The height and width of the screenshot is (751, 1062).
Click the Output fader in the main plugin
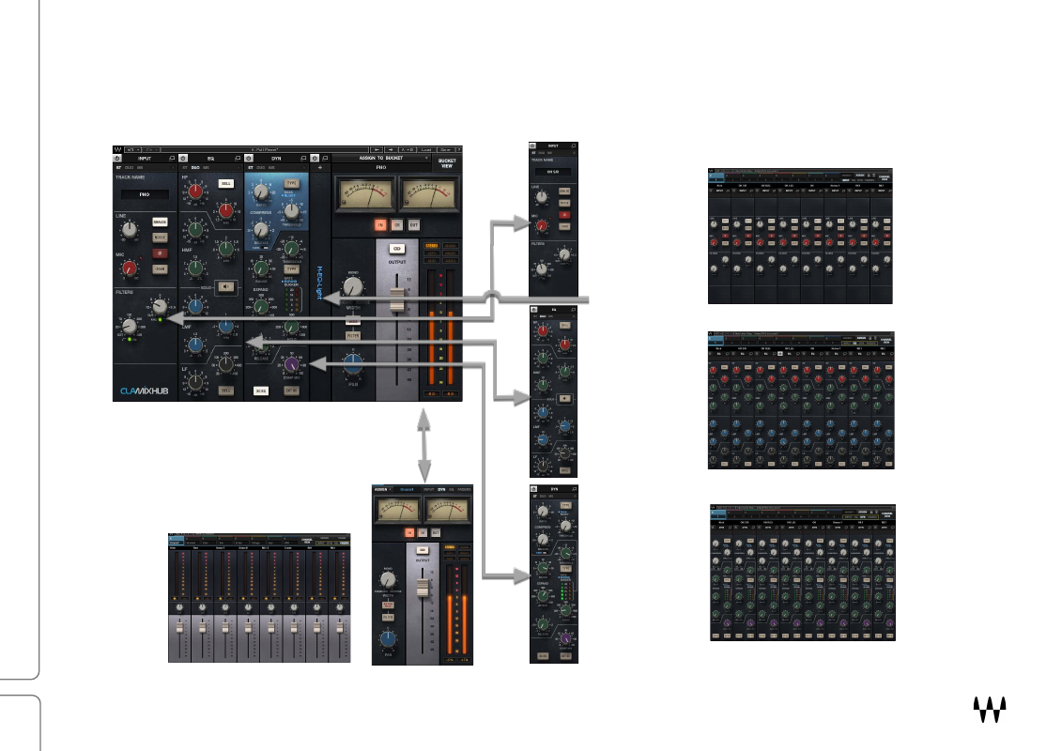tap(397, 299)
